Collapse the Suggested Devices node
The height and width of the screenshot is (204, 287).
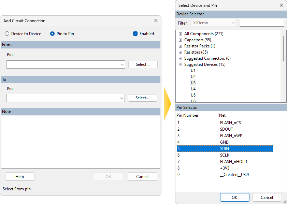click(x=180, y=64)
